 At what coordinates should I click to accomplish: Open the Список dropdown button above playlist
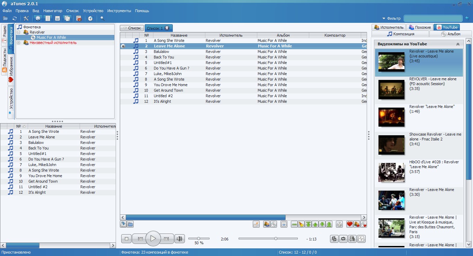tap(131, 28)
